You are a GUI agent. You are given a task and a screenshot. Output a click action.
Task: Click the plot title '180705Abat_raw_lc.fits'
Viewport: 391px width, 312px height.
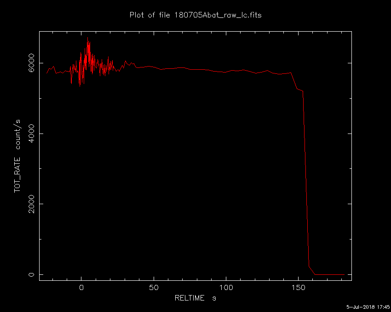tap(218, 15)
